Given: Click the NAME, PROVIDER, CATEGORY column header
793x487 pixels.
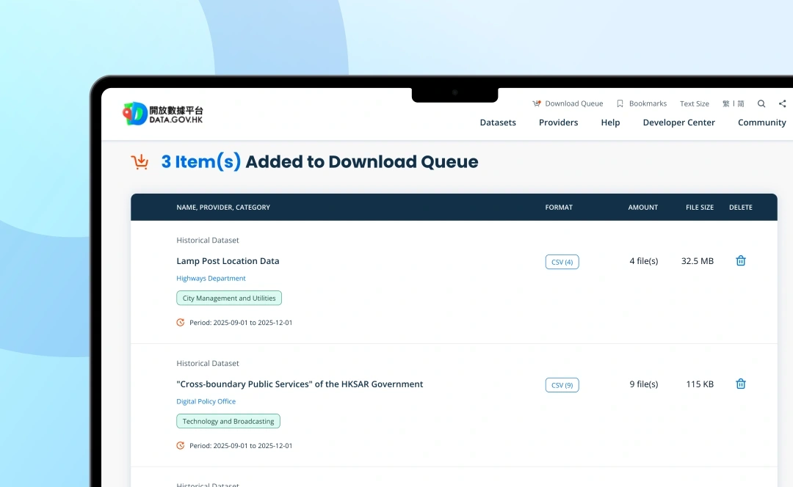Looking at the screenshot, I should (223, 207).
